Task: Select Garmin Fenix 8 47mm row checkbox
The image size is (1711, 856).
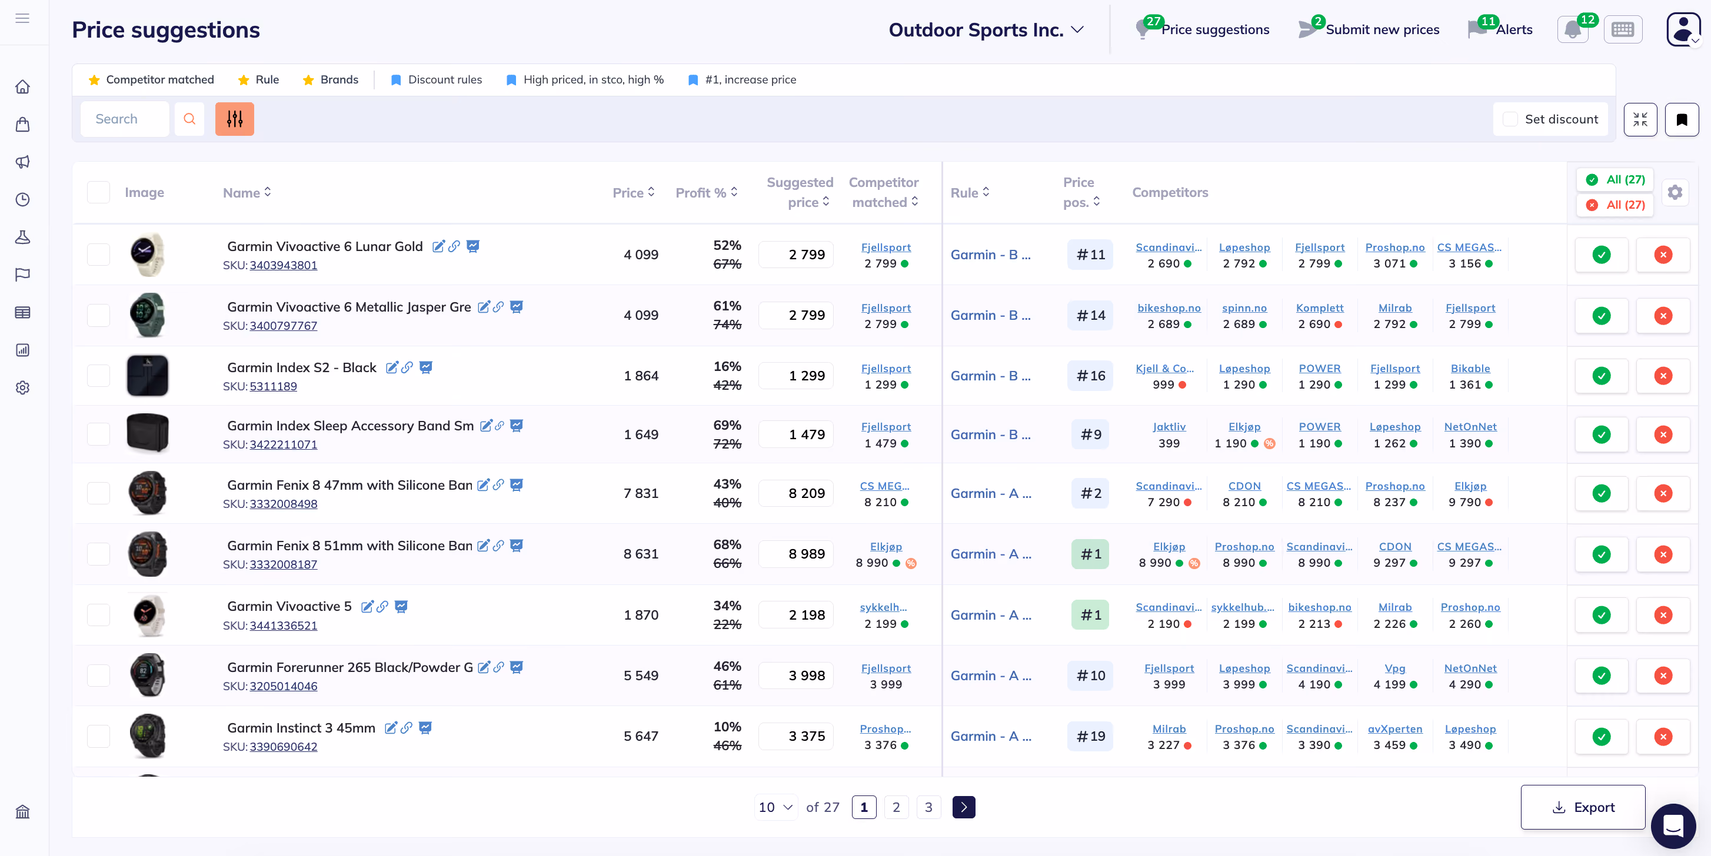Action: click(x=98, y=493)
